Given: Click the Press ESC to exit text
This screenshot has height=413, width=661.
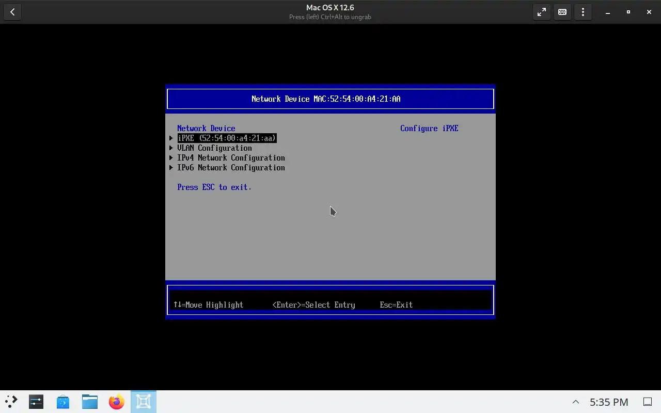Looking at the screenshot, I should coord(214,187).
